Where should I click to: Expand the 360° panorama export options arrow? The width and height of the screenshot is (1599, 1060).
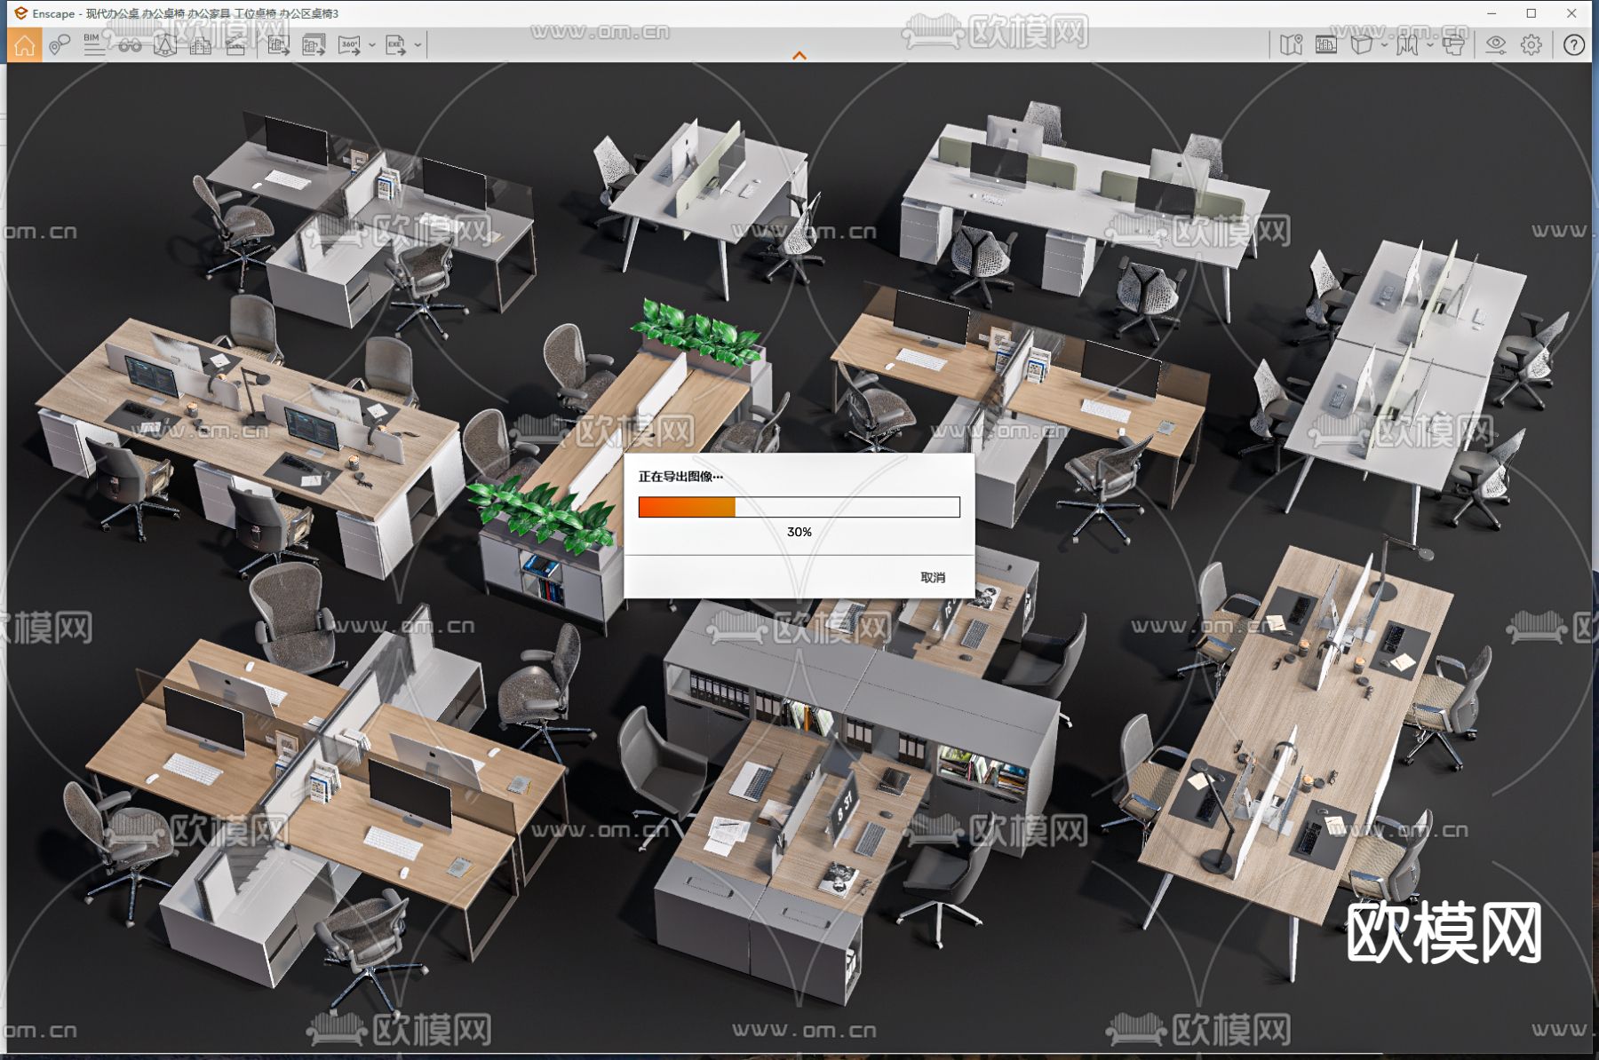[371, 45]
